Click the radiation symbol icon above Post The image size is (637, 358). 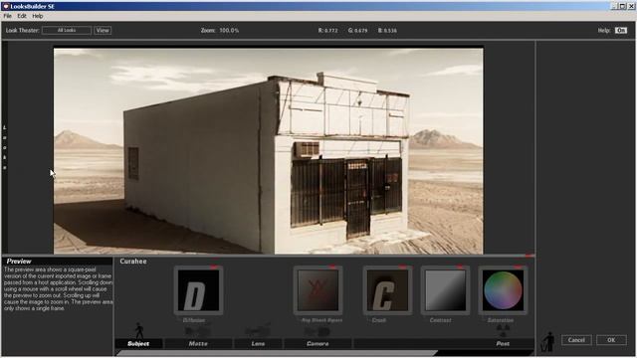(503, 330)
